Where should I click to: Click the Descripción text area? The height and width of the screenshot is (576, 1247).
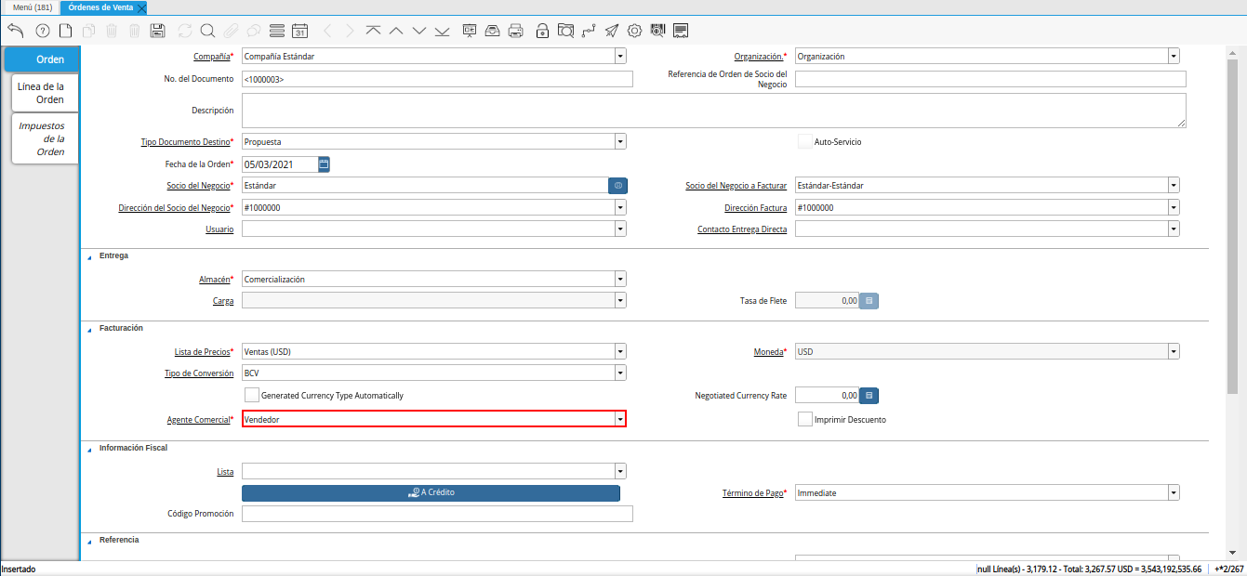[x=713, y=111]
